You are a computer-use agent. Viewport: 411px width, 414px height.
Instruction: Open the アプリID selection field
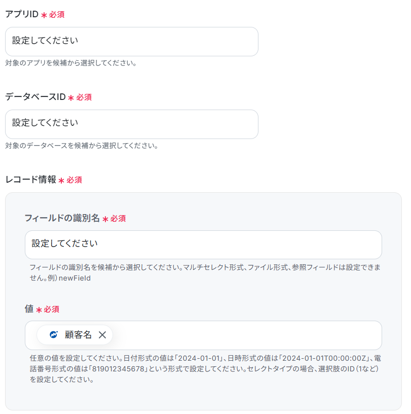pyautogui.click(x=132, y=42)
